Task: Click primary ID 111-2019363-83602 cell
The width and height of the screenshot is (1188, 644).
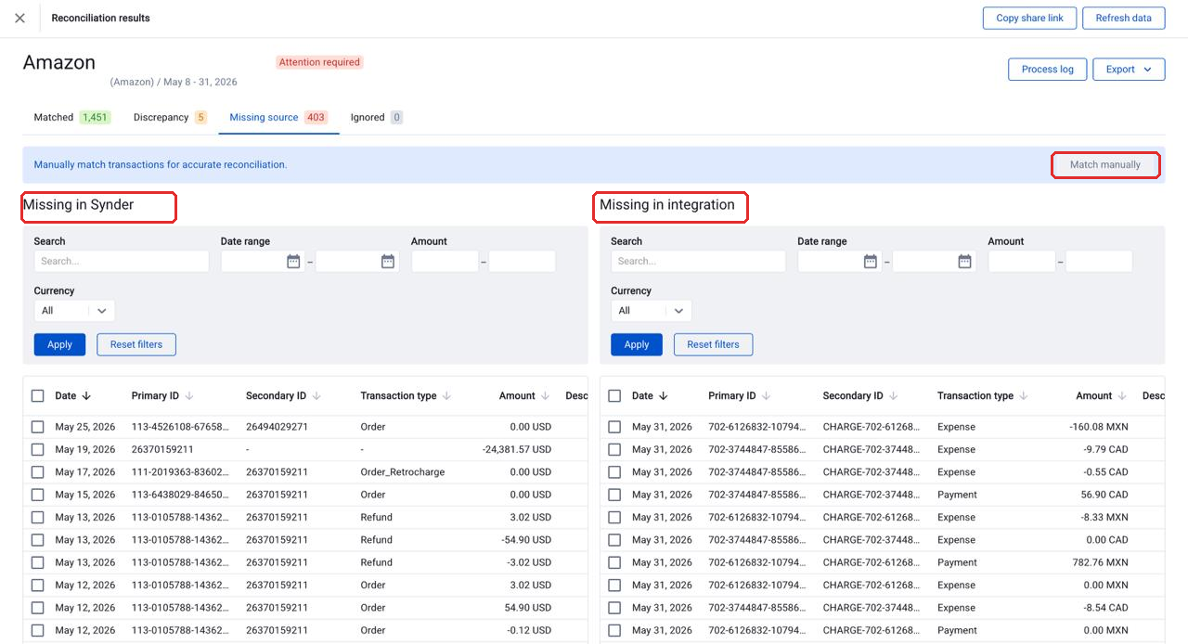Action: tap(180, 472)
